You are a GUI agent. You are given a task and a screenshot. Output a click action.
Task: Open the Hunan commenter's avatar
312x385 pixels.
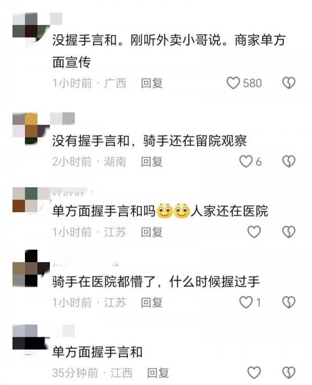(31, 129)
